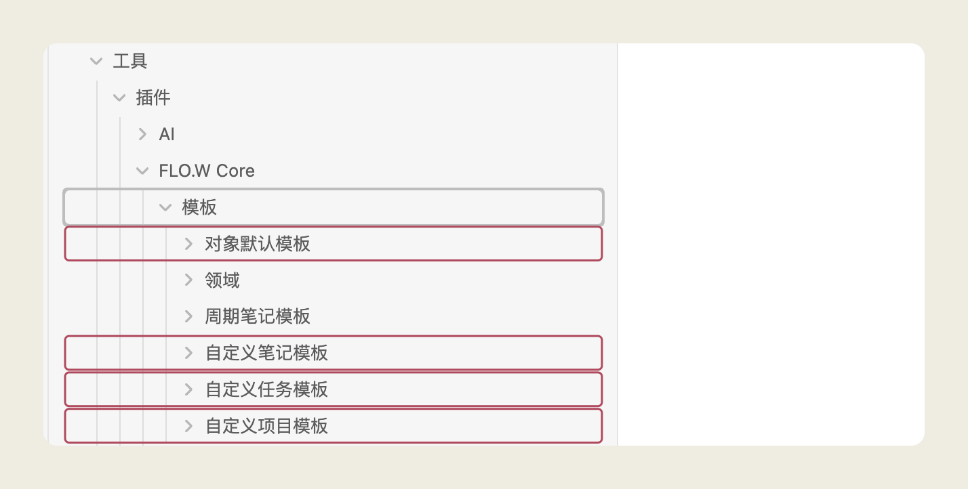Collapse the 插件 folder chevron
This screenshot has width=968, height=489.
(119, 98)
